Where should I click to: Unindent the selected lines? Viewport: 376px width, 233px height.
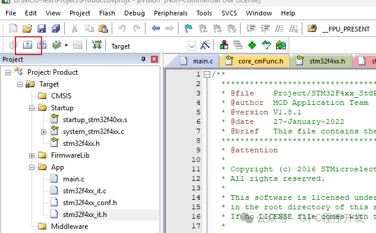265,28
